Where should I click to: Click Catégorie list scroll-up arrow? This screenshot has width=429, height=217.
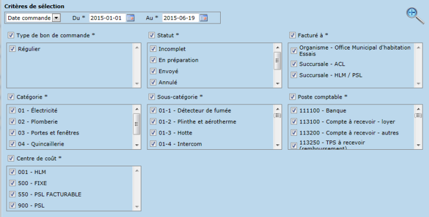click(x=137, y=109)
